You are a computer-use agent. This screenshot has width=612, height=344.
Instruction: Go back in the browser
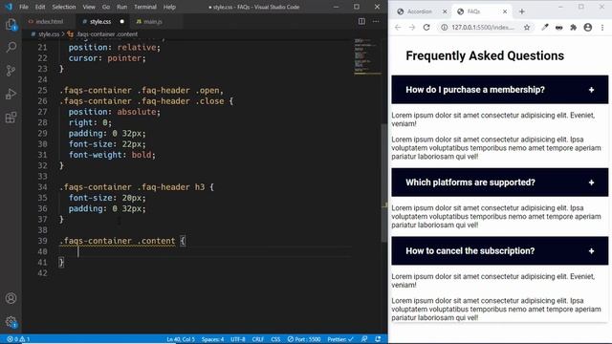coord(398,28)
